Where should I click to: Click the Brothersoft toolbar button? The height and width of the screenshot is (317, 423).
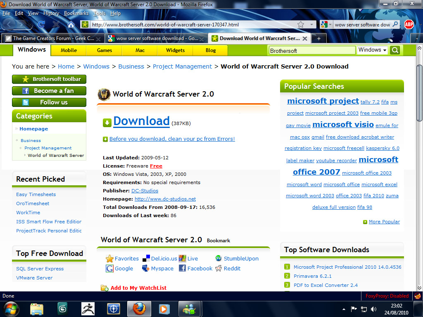coord(49,79)
